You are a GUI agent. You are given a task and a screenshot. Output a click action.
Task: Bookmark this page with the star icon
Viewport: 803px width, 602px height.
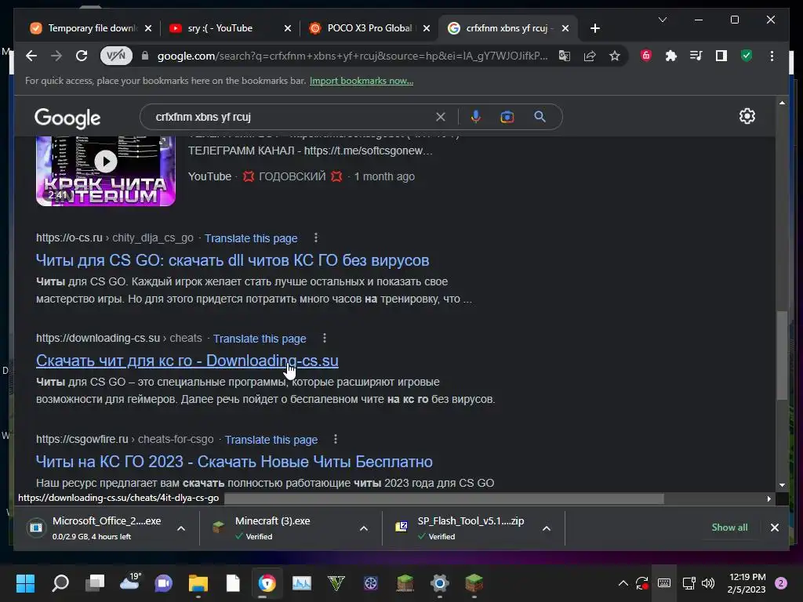point(615,56)
